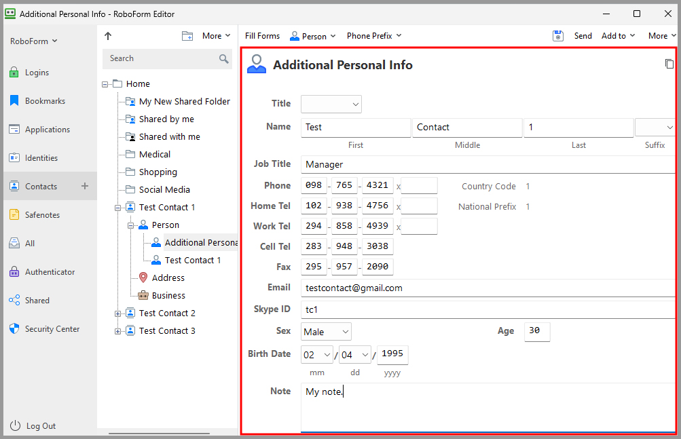
Task: Select My New Shared Folder
Action: [178, 102]
